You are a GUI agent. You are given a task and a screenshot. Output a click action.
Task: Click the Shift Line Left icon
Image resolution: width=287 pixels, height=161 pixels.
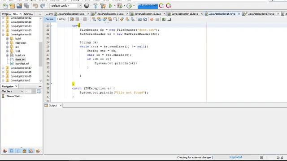point(139,19)
